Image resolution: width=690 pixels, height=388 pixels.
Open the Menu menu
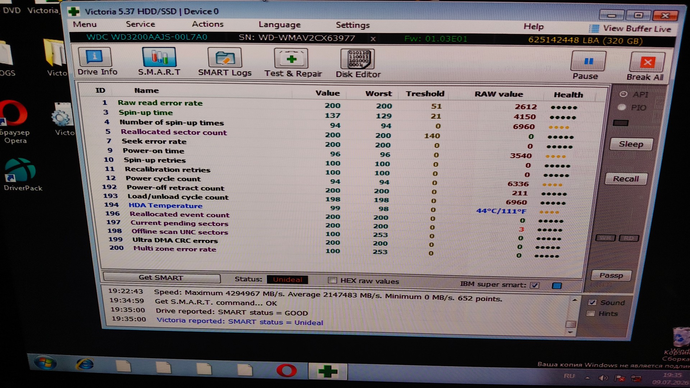(x=85, y=24)
